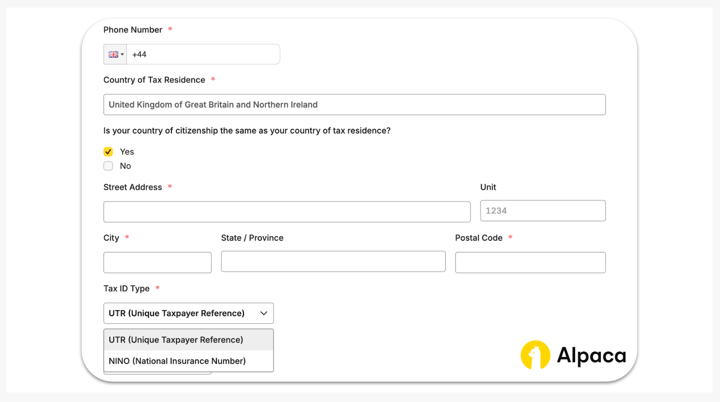
Task: Choose NINO (National Insurance Number) option
Action: [177, 361]
